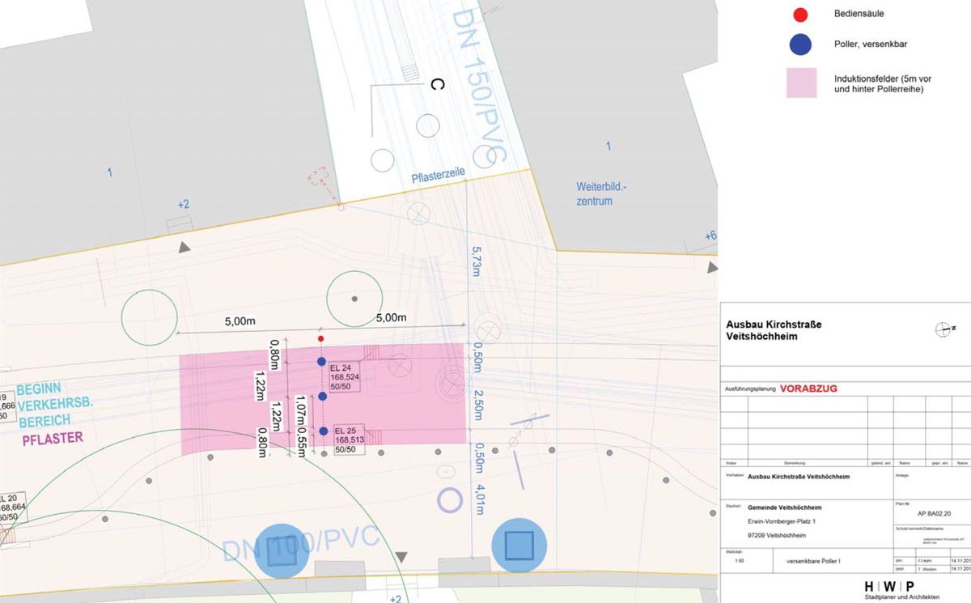This screenshot has width=971, height=603.
Task: Click the 'Ausbau Kirchstraße Veitshöchheim' title heading
Action: coord(774,329)
